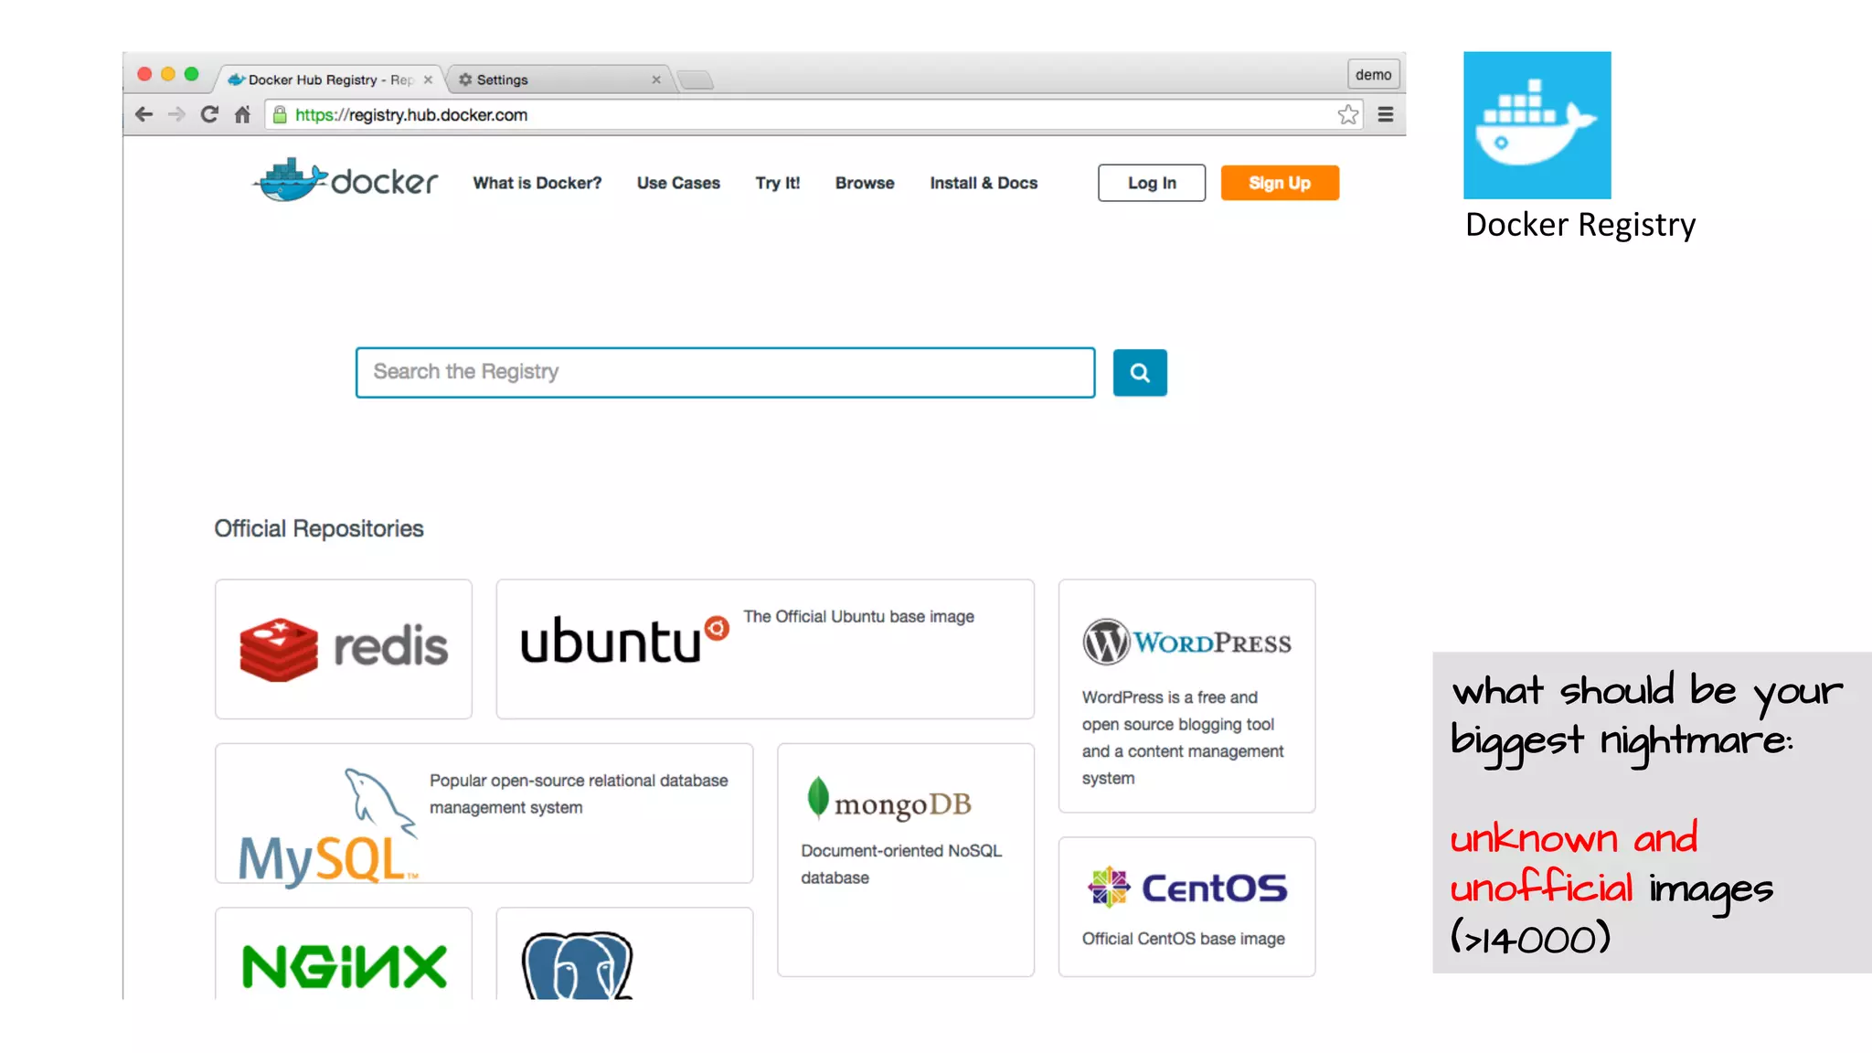Click 'The Official Ubuntu base image' text
1872x1053 pixels.
(x=858, y=616)
